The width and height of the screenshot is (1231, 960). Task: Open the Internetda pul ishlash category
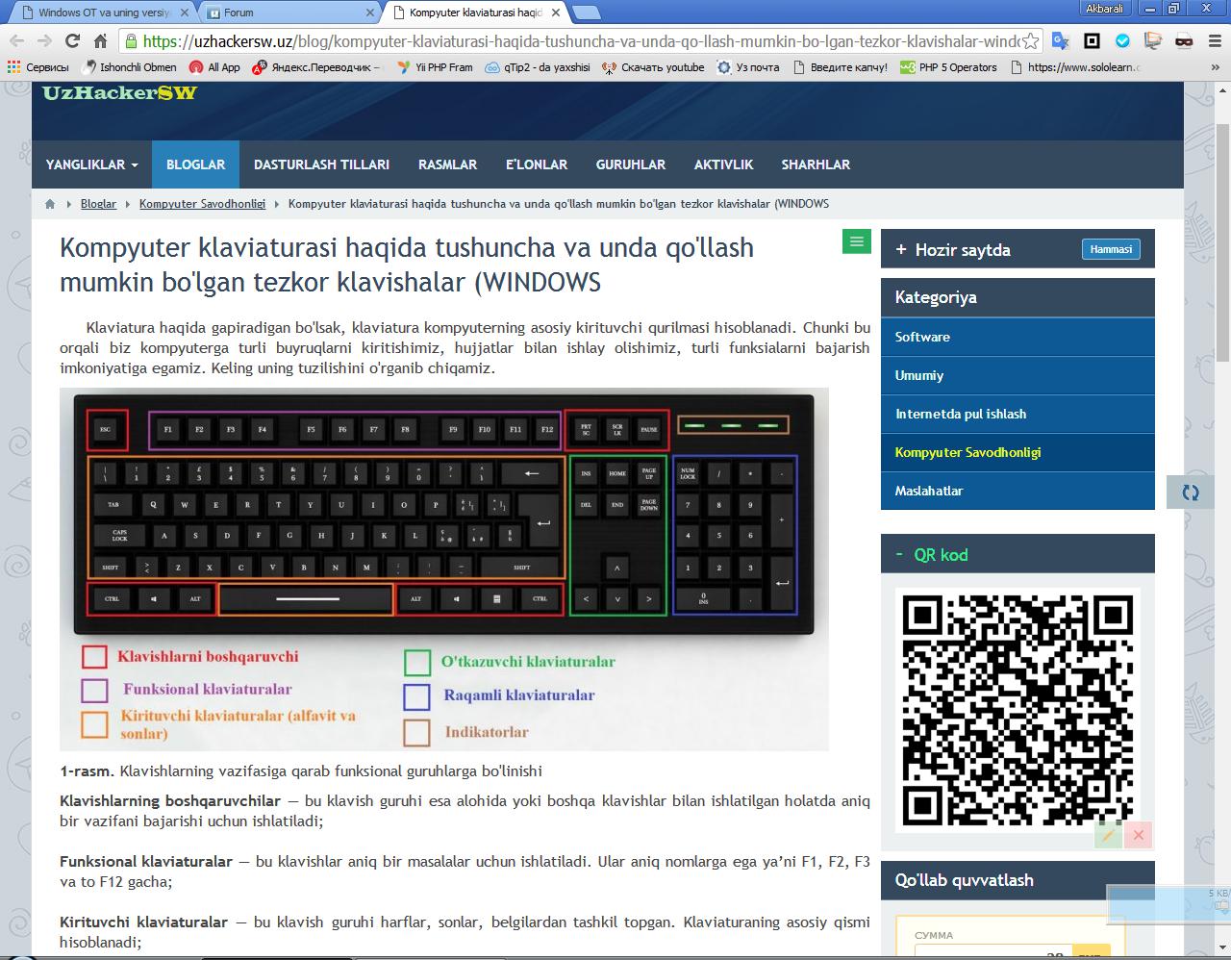click(960, 414)
